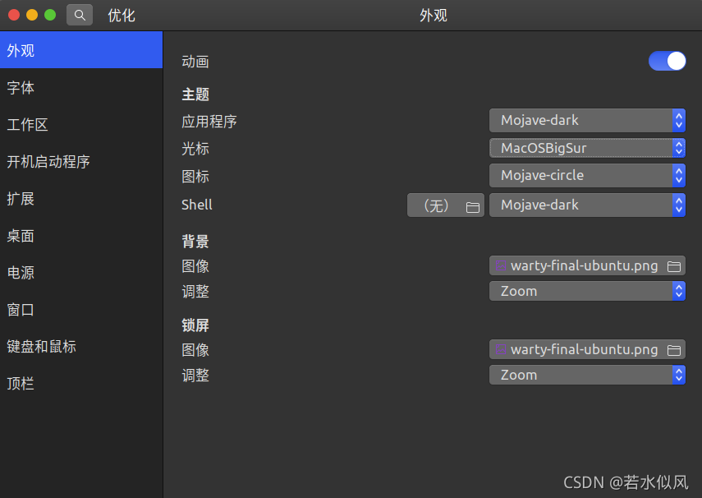Turn off the 动画 animation switch
Screen dimensions: 702x498
point(667,61)
